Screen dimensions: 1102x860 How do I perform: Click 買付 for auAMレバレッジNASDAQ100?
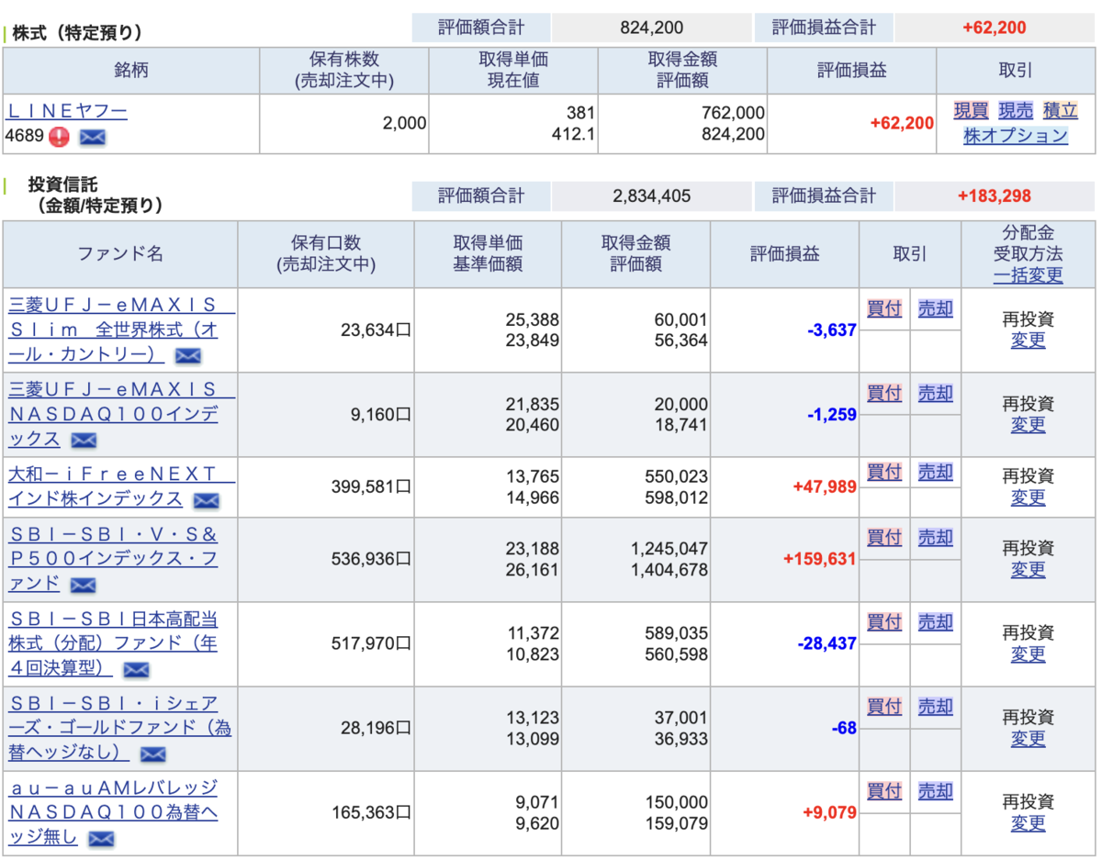[x=884, y=791]
